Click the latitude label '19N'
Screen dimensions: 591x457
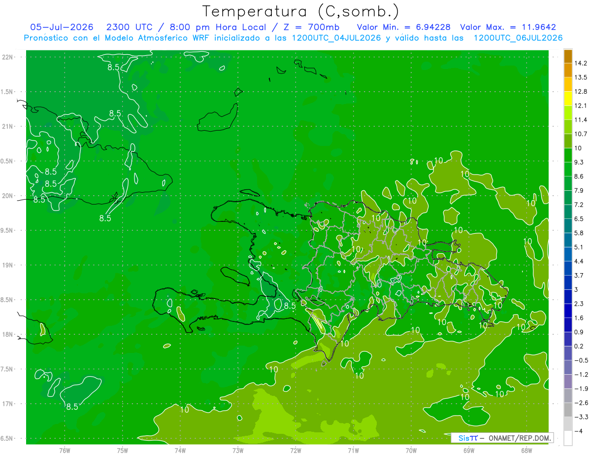point(7,265)
